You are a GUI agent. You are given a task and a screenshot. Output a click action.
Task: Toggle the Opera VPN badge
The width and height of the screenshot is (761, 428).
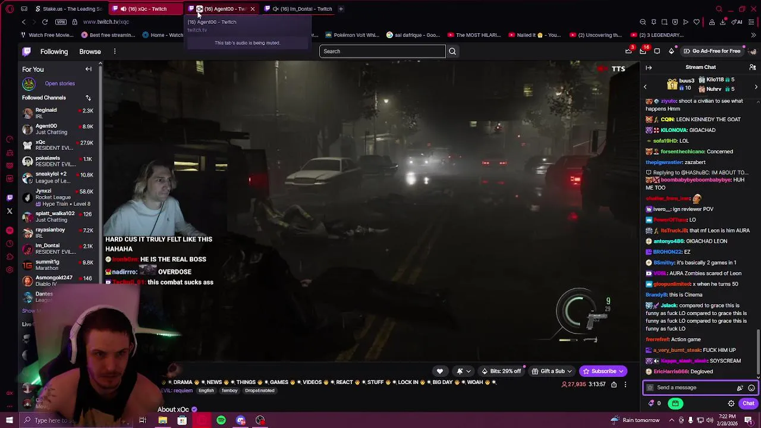[61, 22]
